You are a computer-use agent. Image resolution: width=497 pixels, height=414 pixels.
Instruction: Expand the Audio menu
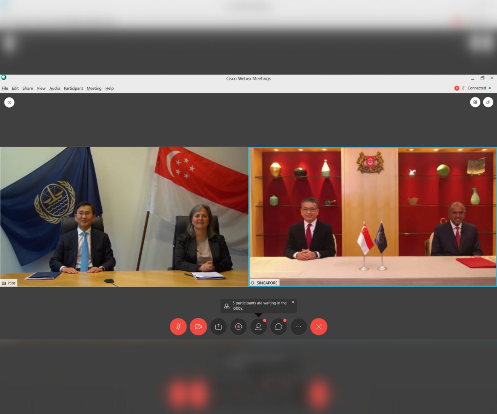pos(55,88)
